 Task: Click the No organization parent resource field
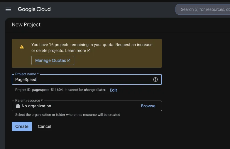click(x=87, y=106)
